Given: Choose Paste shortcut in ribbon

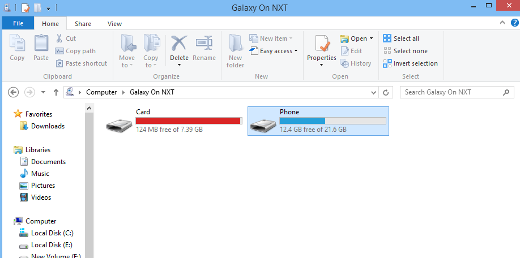Looking at the screenshot, I should pyautogui.click(x=81, y=63).
